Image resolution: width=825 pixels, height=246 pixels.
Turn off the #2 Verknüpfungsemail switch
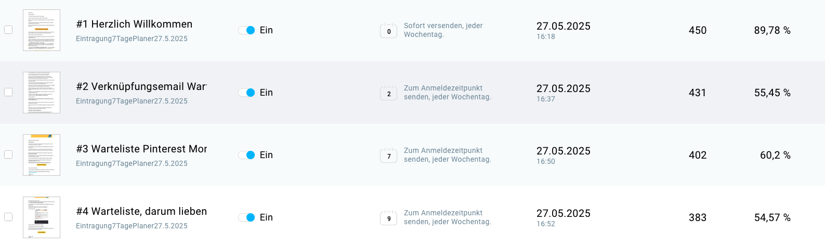tap(247, 93)
